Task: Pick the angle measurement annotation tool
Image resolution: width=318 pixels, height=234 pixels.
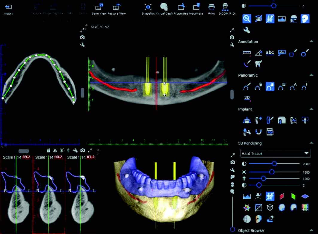Action: pos(258,53)
